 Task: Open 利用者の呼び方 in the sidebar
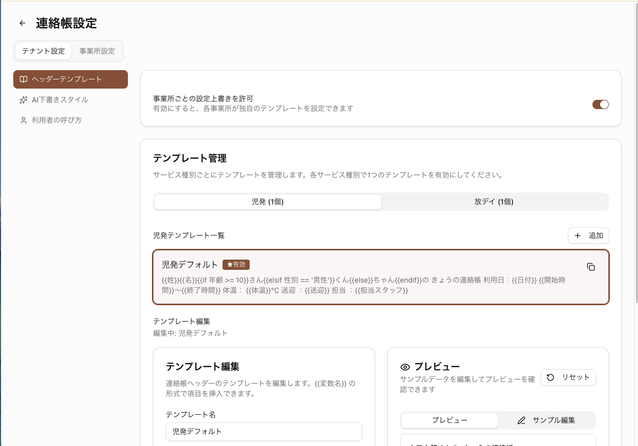[x=56, y=120]
